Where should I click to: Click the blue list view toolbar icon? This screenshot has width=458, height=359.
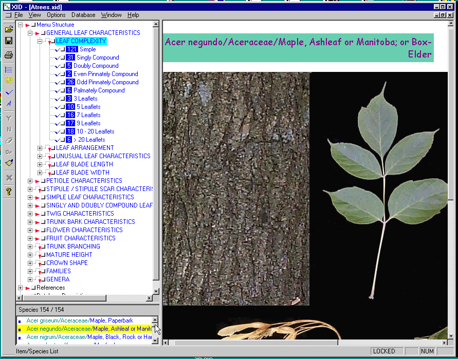(x=9, y=69)
